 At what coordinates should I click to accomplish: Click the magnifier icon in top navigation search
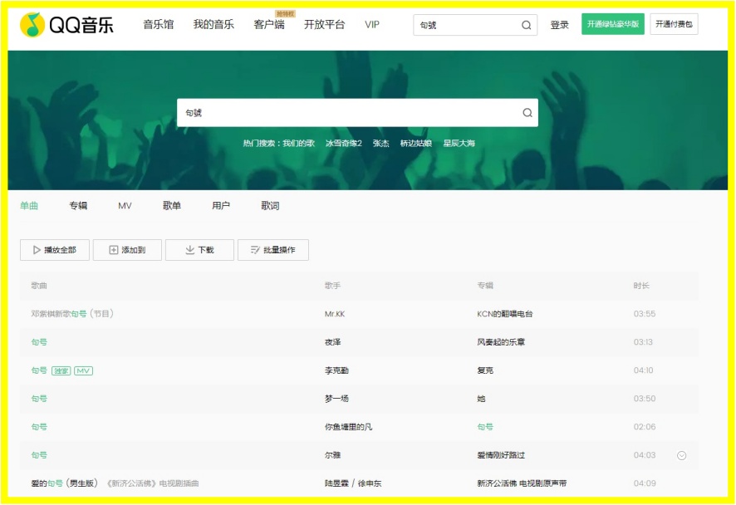pos(526,25)
